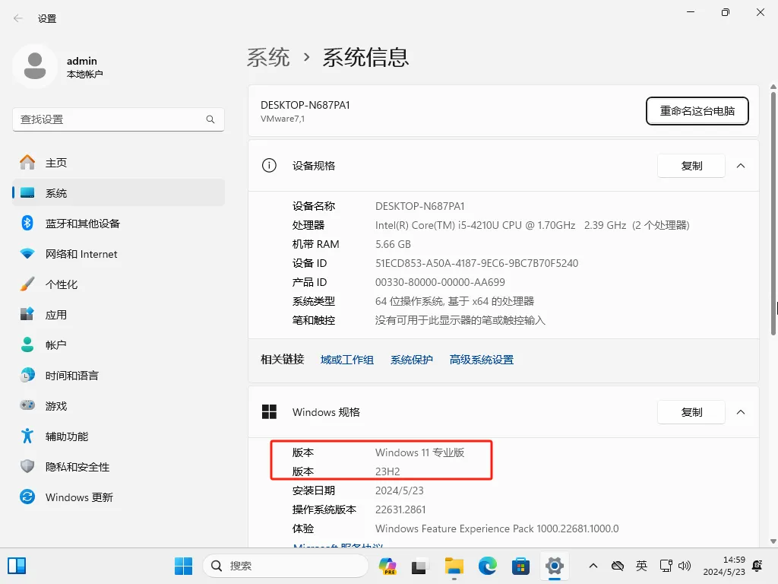Click the vertical scrollbar thumb
Image resolution: width=778 pixels, height=584 pixels.
[773, 214]
